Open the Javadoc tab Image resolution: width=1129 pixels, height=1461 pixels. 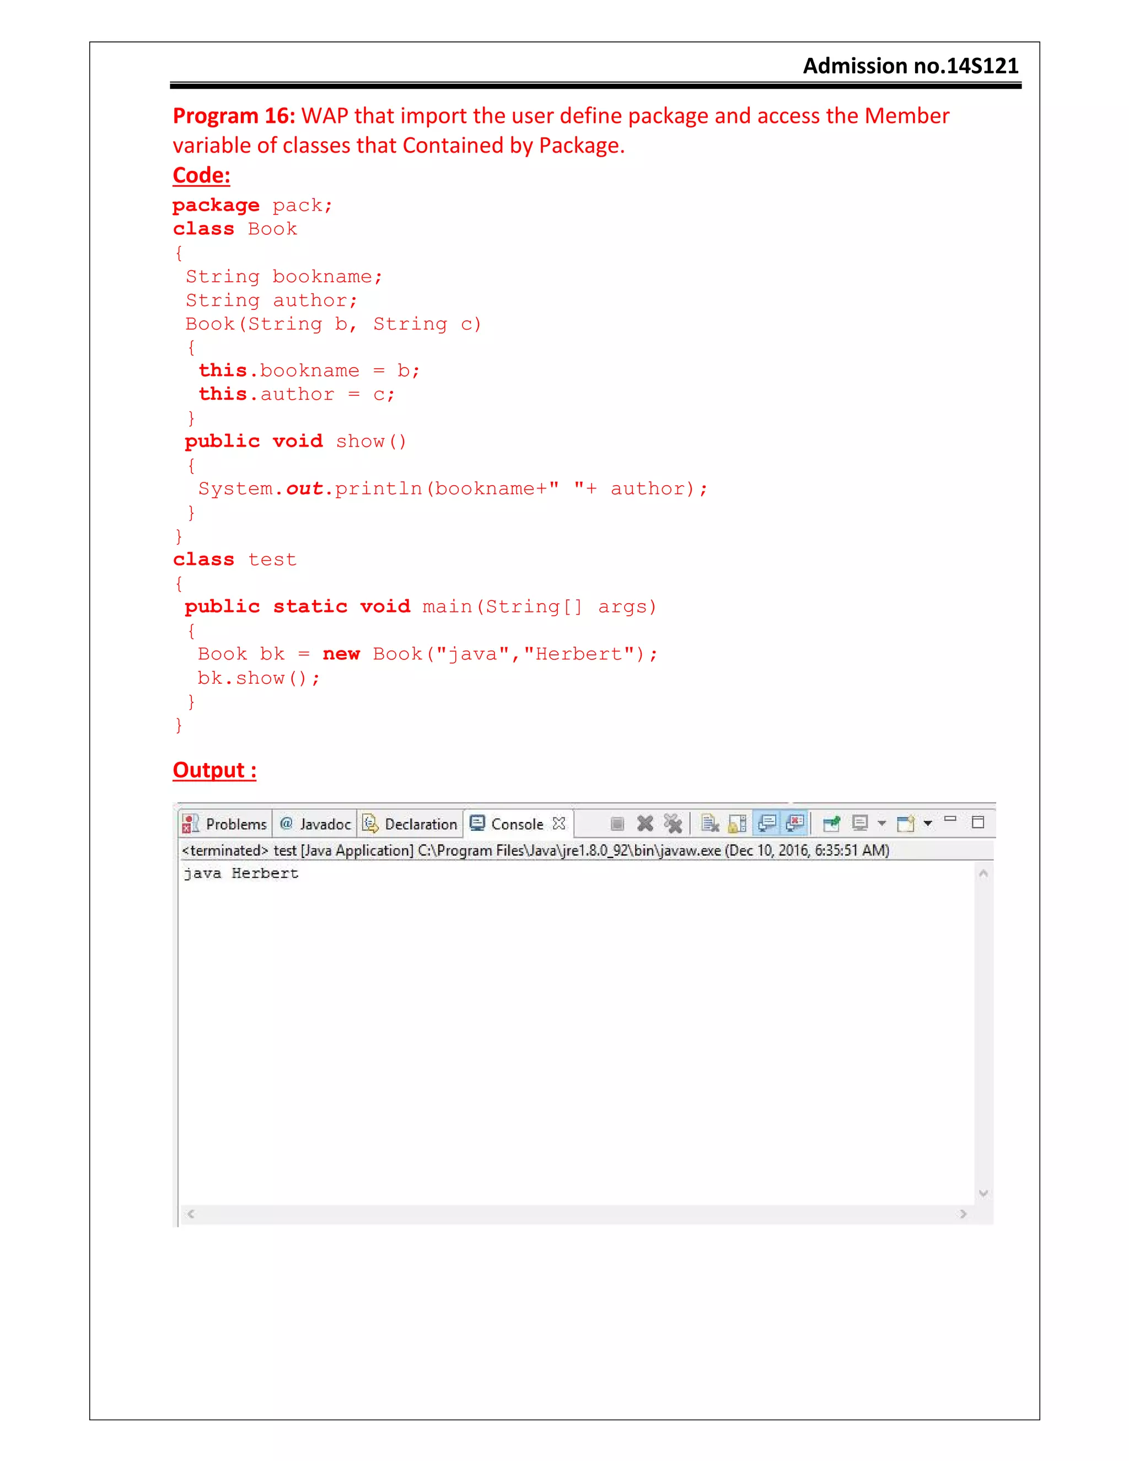click(316, 824)
